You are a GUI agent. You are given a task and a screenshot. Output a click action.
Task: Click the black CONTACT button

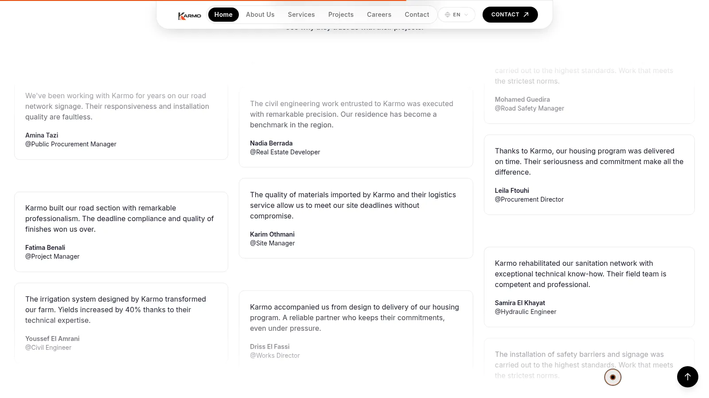click(510, 15)
